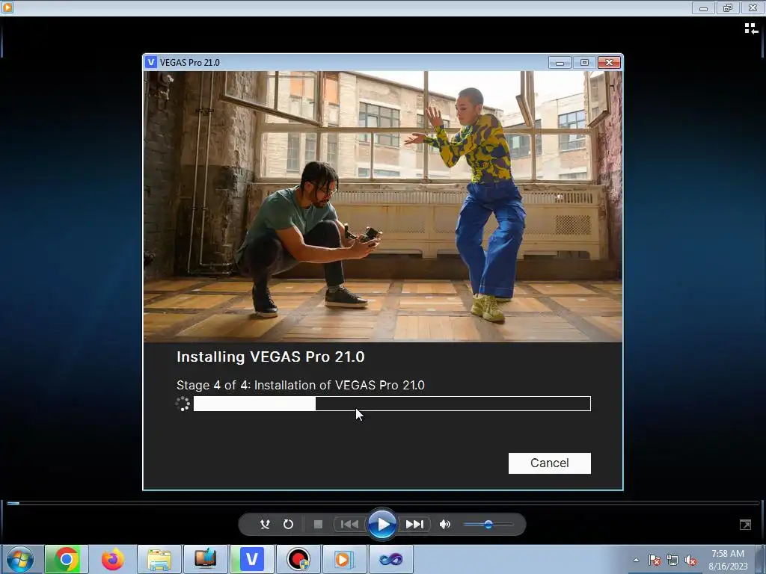Click the installation progress bar
The height and width of the screenshot is (574, 766).
coord(392,404)
